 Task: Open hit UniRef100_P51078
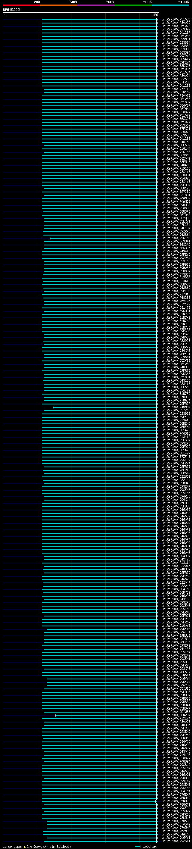pyautogui.click(x=175, y=26)
